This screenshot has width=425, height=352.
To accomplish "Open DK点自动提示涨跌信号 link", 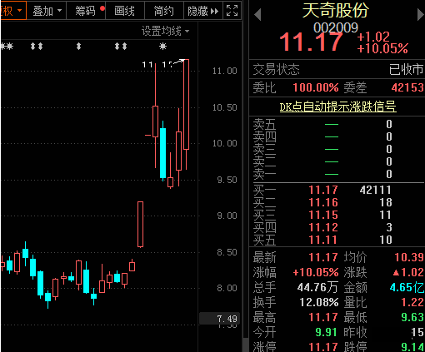I will point(337,107).
